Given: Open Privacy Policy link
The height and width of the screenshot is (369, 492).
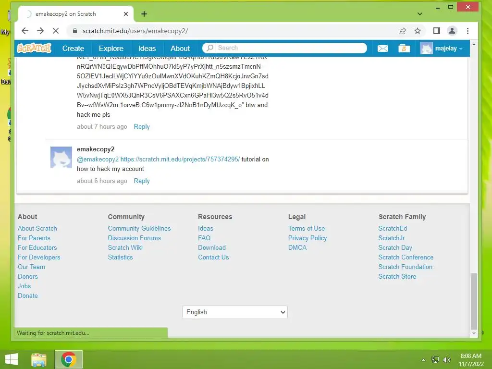Looking at the screenshot, I should click(307, 238).
